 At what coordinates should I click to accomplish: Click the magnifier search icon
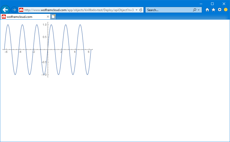click(x=194, y=10)
